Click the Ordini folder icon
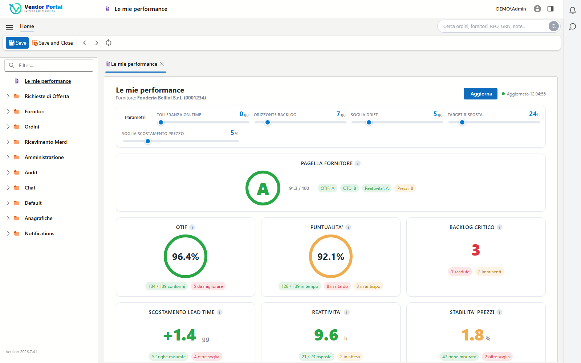The height and width of the screenshot is (363, 581). (17, 127)
